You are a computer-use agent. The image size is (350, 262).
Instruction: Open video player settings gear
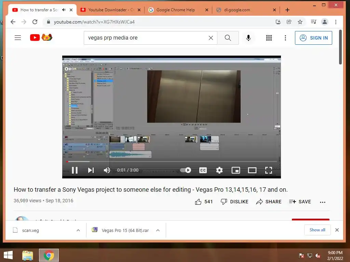219,170
